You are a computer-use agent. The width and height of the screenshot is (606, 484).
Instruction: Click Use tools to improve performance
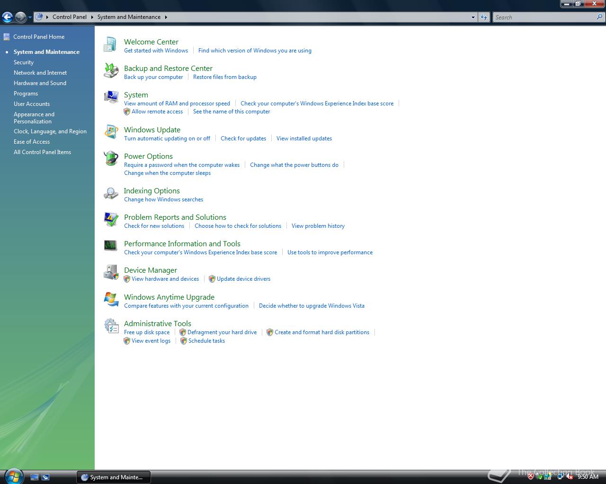(x=330, y=252)
